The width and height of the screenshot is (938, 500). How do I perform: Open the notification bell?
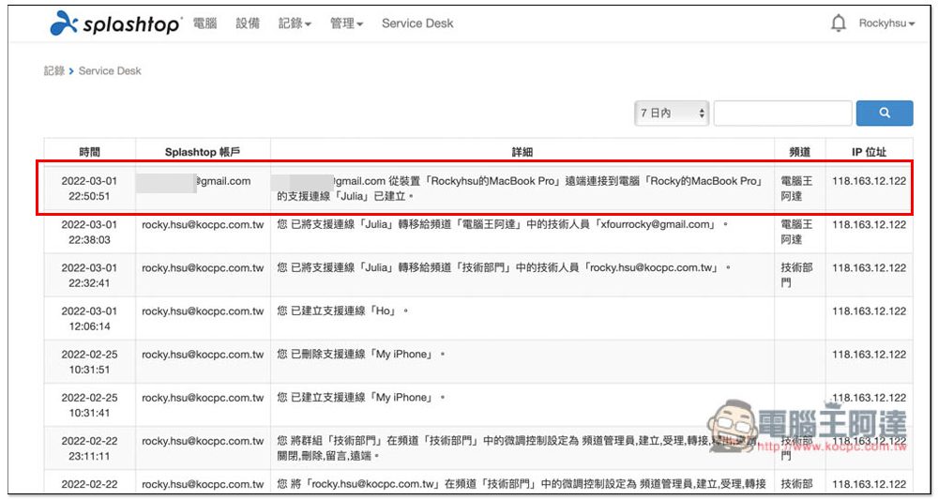pyautogui.click(x=838, y=23)
